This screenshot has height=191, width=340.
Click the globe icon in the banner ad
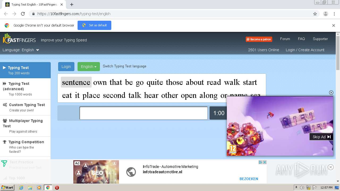pyautogui.click(x=131, y=172)
